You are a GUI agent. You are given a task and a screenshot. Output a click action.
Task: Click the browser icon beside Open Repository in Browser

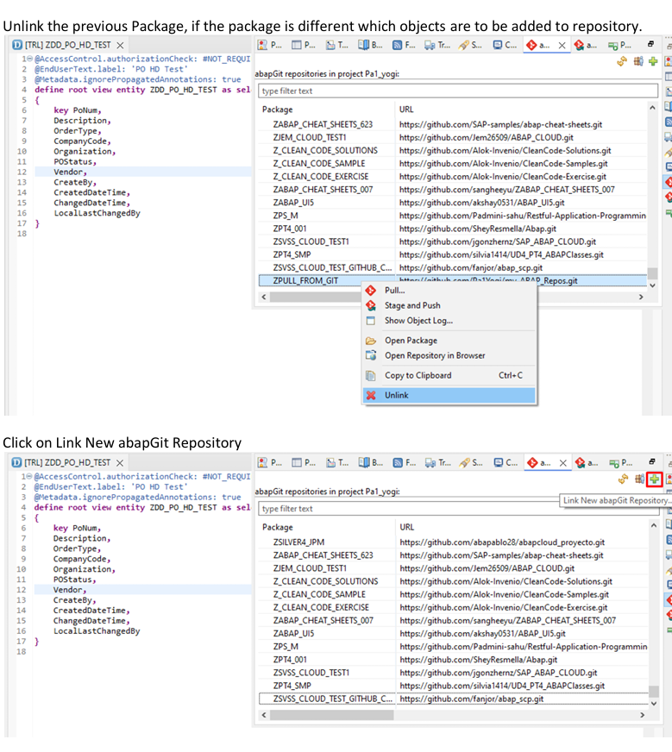tap(371, 355)
